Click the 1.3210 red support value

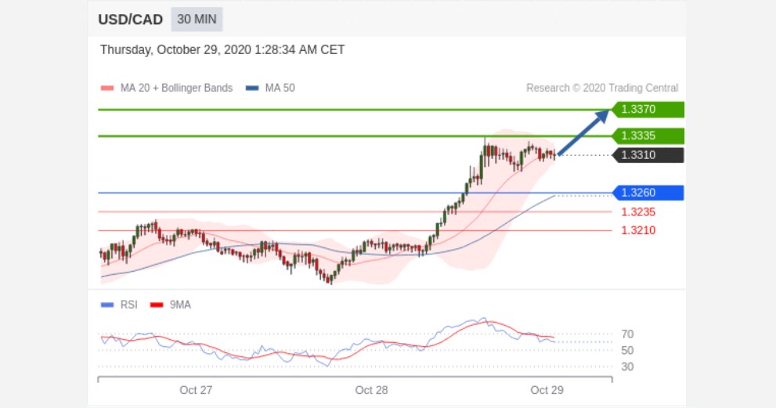tap(638, 230)
